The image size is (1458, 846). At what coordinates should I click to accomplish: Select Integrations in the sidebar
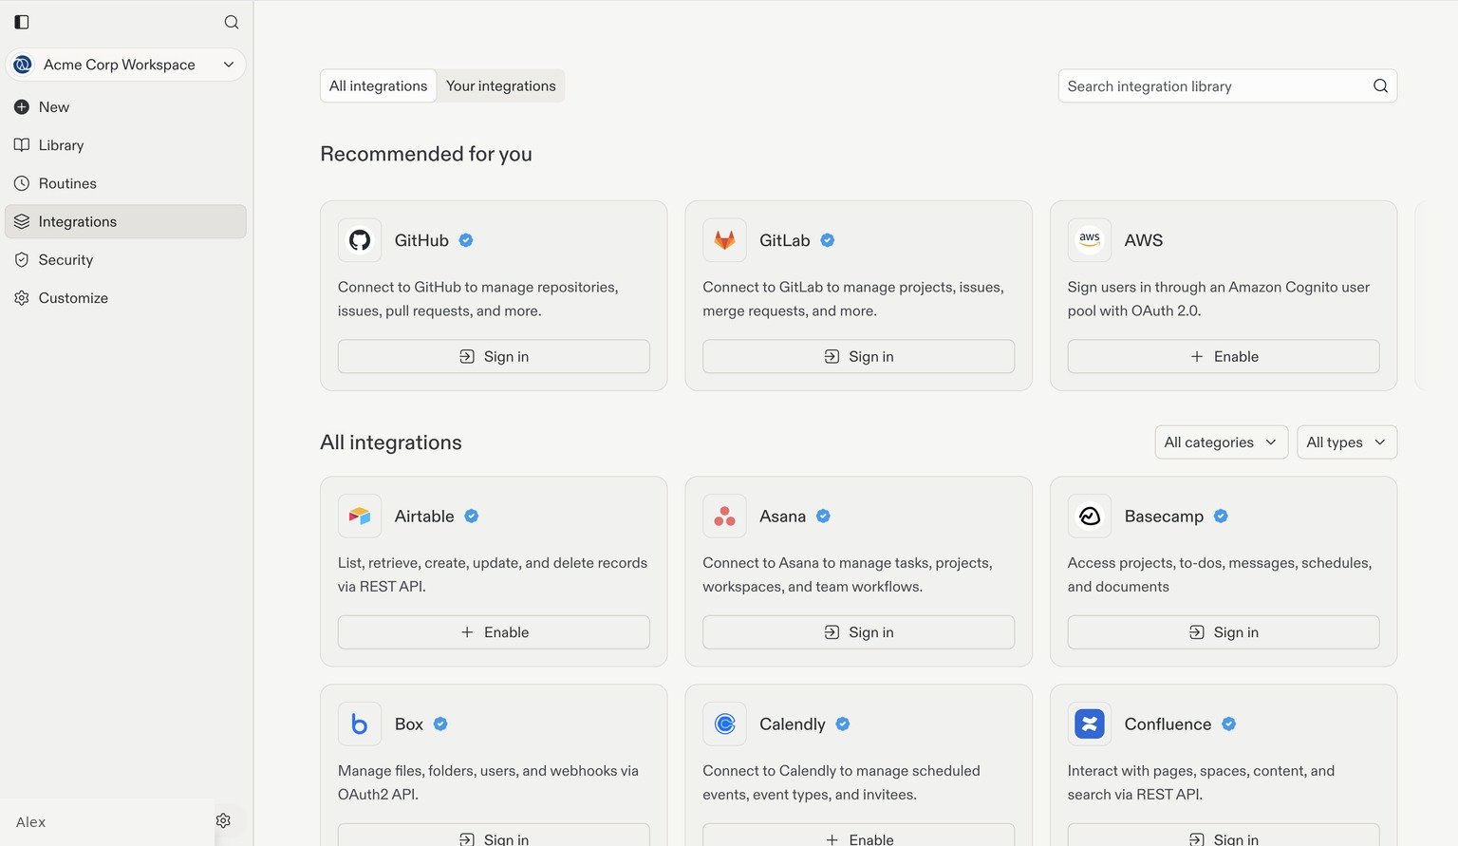point(125,221)
